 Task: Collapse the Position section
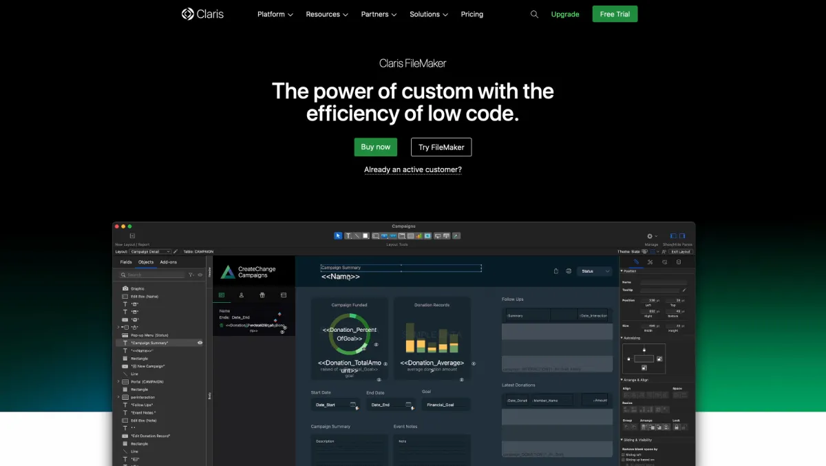[x=622, y=271]
